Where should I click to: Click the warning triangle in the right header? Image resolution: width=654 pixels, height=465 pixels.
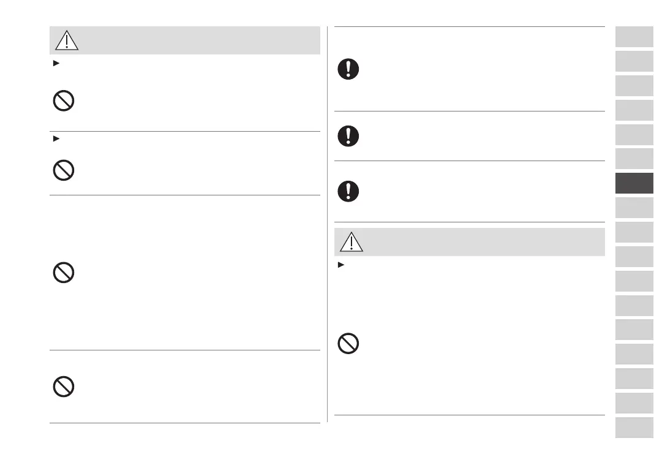351,242
